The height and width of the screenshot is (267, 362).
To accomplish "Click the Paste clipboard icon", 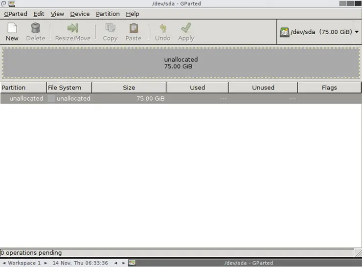I will pyautogui.click(x=133, y=28).
